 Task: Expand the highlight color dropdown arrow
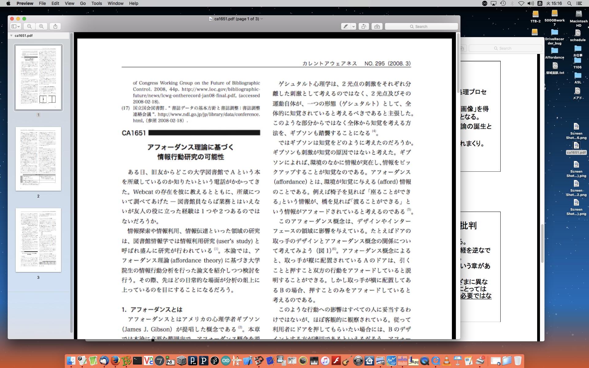353,26
